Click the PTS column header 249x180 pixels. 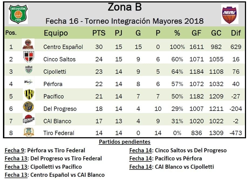pyautogui.click(x=99, y=33)
